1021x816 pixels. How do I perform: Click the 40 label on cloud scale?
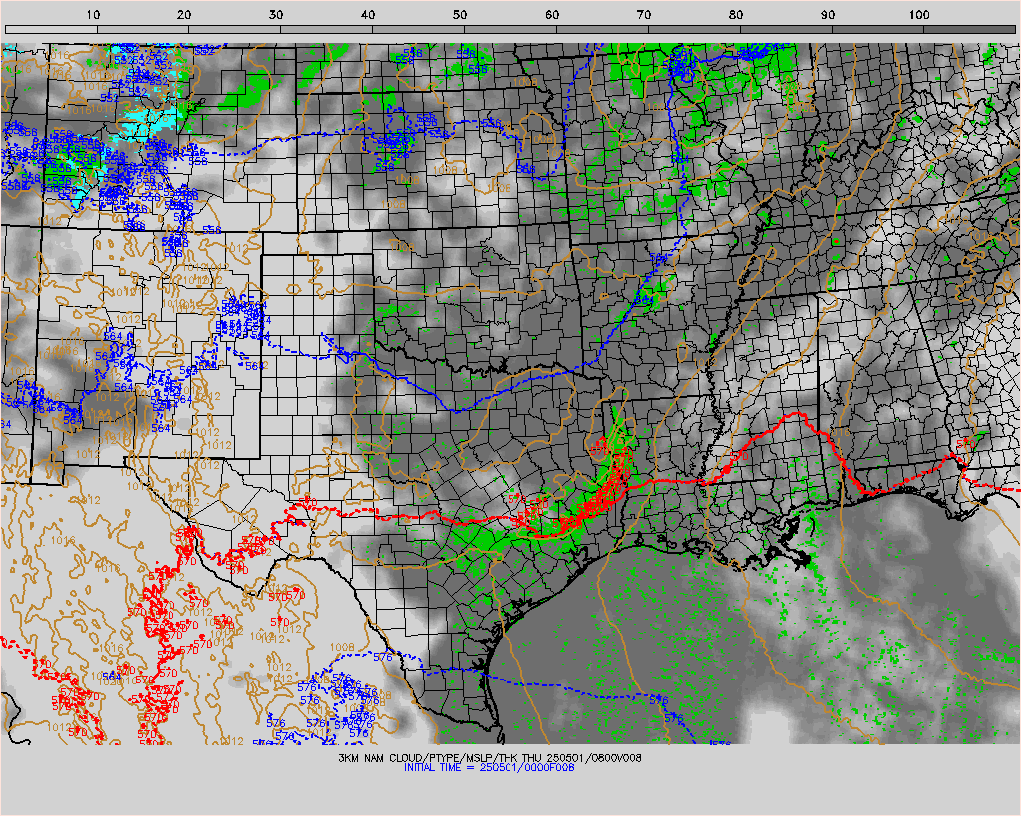(368, 15)
